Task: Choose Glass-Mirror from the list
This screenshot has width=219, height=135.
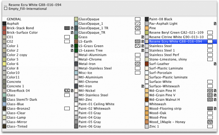Action: coord(17,122)
